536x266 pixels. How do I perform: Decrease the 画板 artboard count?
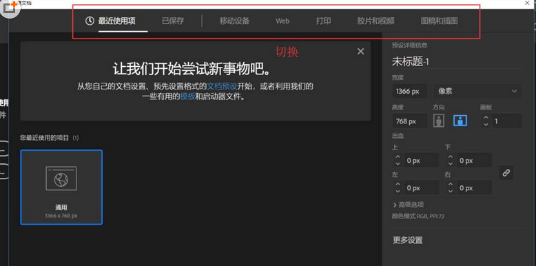486,125
